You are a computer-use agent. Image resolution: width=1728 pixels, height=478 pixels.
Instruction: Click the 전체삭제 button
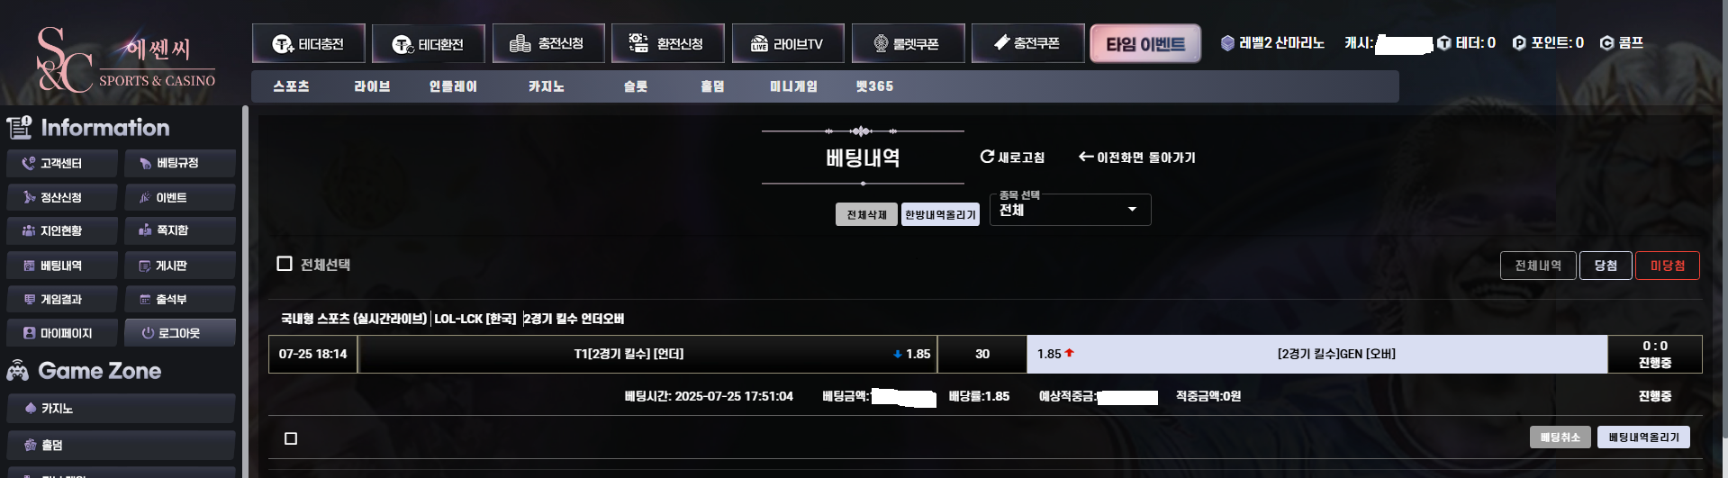tap(866, 214)
